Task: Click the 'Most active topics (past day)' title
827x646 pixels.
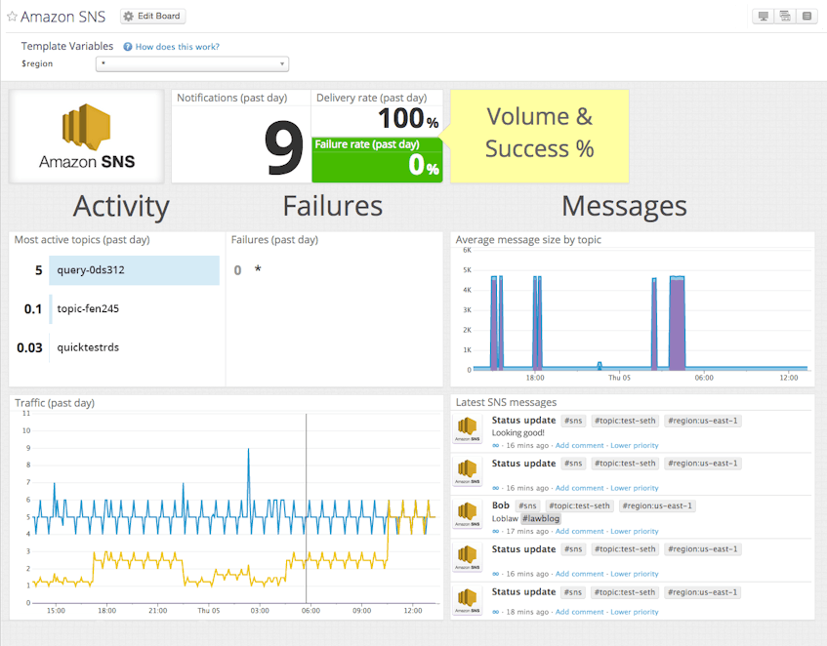Action: click(82, 240)
